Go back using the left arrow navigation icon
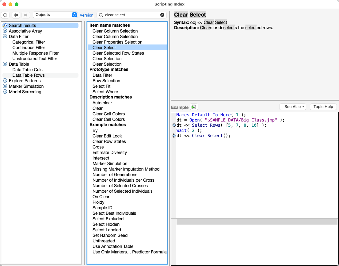 pos(15,15)
